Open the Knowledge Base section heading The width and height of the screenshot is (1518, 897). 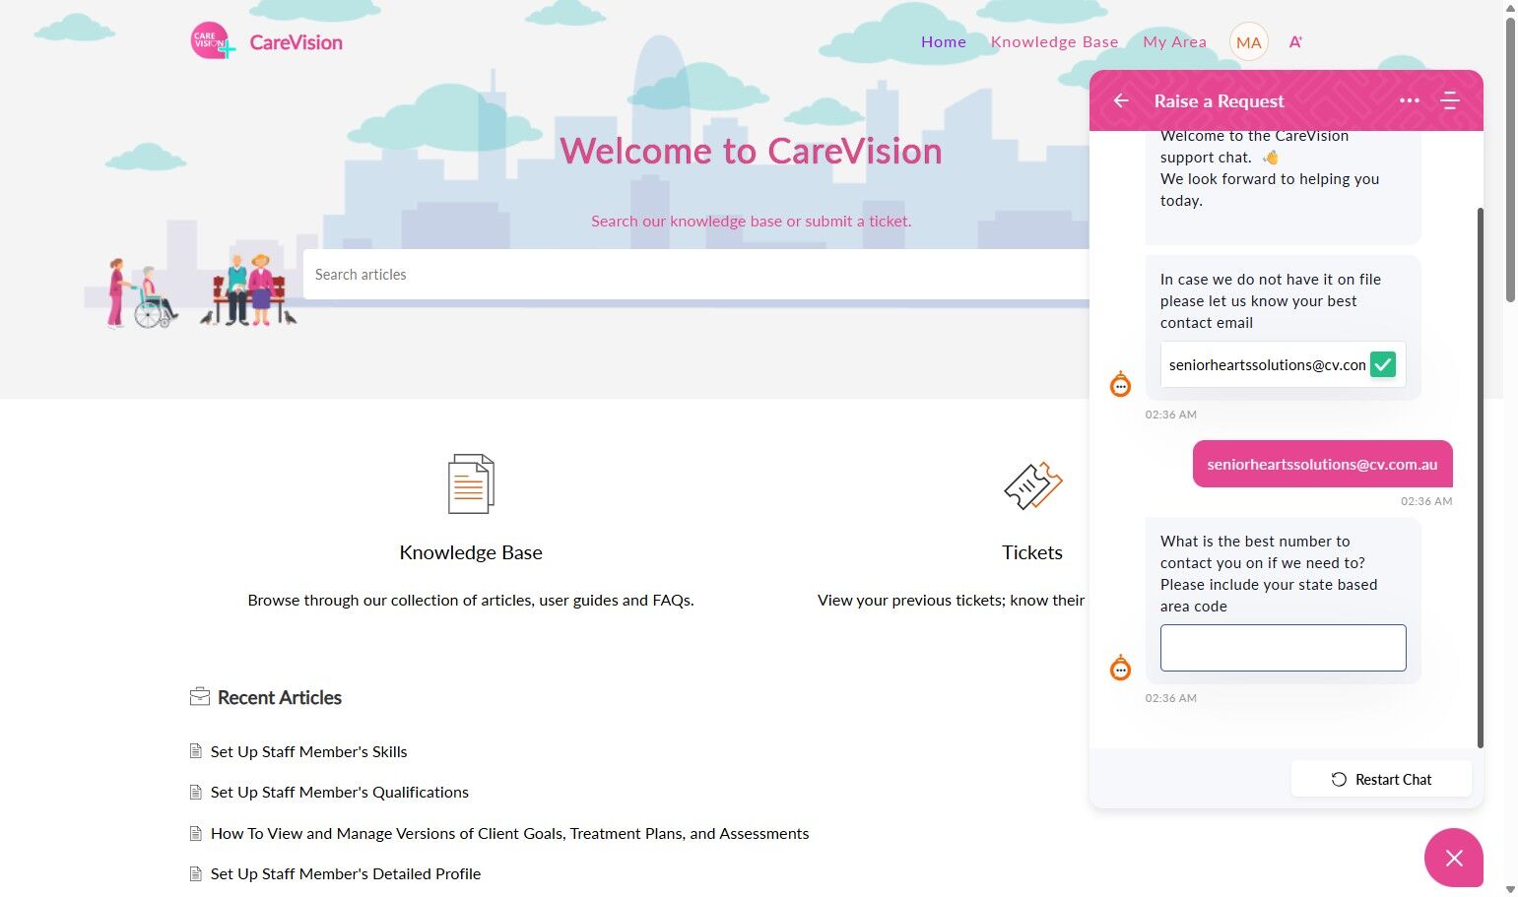(471, 552)
